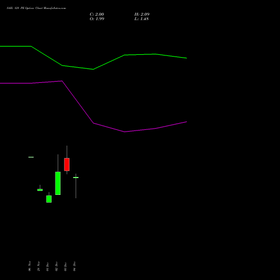Click the small green candle for 28 Nov
Screen dimensions: 280x280
coord(40,190)
